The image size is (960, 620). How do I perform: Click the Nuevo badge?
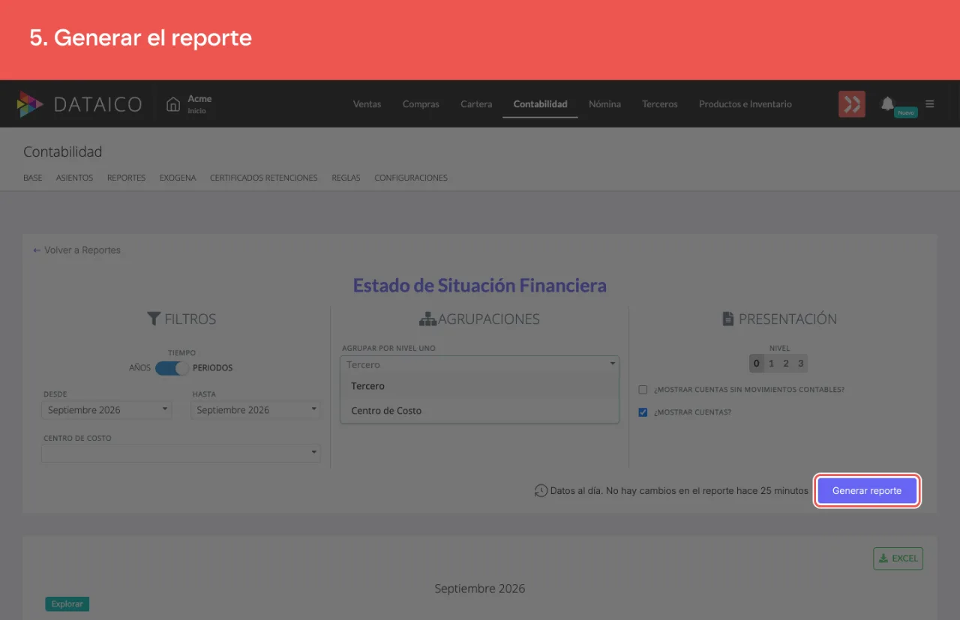click(x=906, y=112)
